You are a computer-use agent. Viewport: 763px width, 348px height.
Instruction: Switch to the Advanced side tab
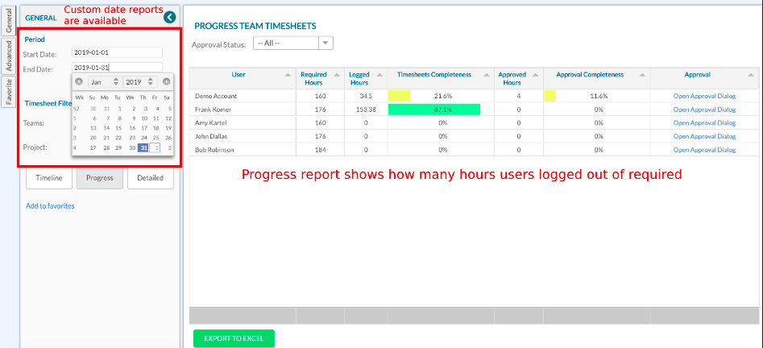pos(9,56)
